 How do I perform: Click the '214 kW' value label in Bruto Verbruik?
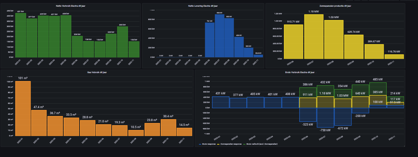pos(395,93)
